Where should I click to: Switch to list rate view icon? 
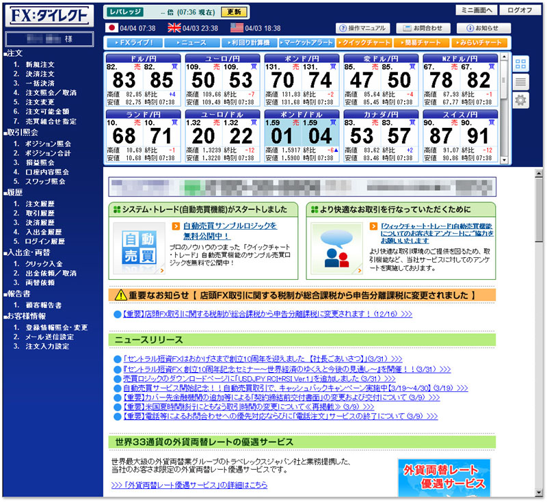(520, 82)
